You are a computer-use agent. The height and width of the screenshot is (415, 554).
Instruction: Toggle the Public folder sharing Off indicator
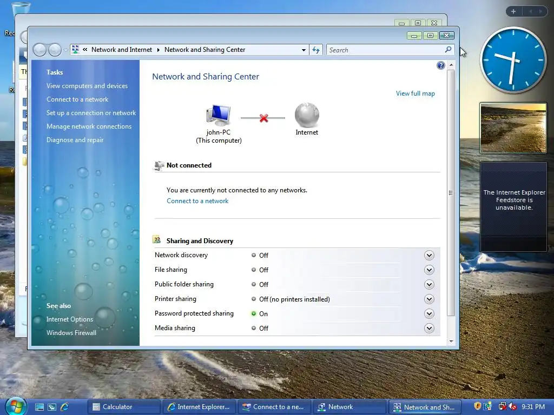[253, 284]
